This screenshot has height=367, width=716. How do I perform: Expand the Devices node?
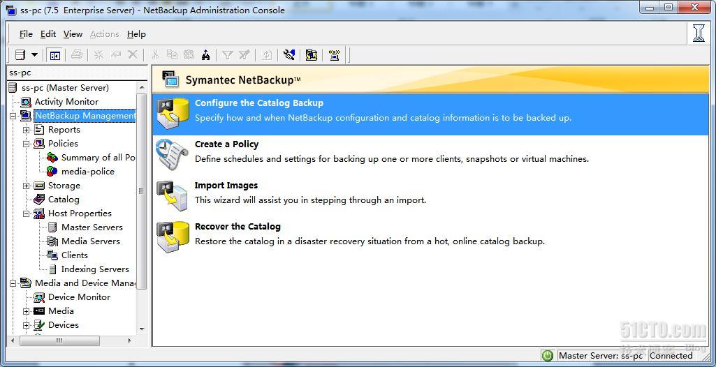click(x=26, y=325)
